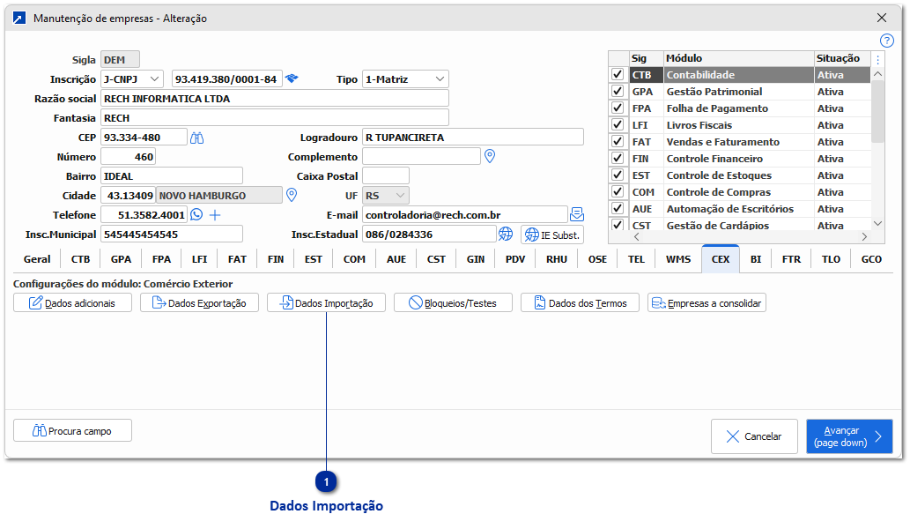Open the BI tab

click(x=756, y=259)
